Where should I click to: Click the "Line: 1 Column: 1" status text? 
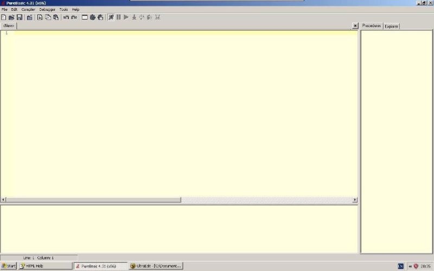click(39, 258)
